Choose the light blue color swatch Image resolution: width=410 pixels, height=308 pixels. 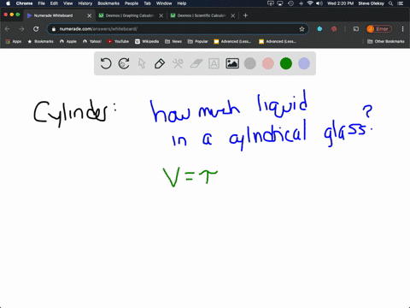point(304,63)
